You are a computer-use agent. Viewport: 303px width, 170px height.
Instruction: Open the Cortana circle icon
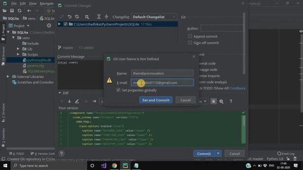click(x=92, y=166)
